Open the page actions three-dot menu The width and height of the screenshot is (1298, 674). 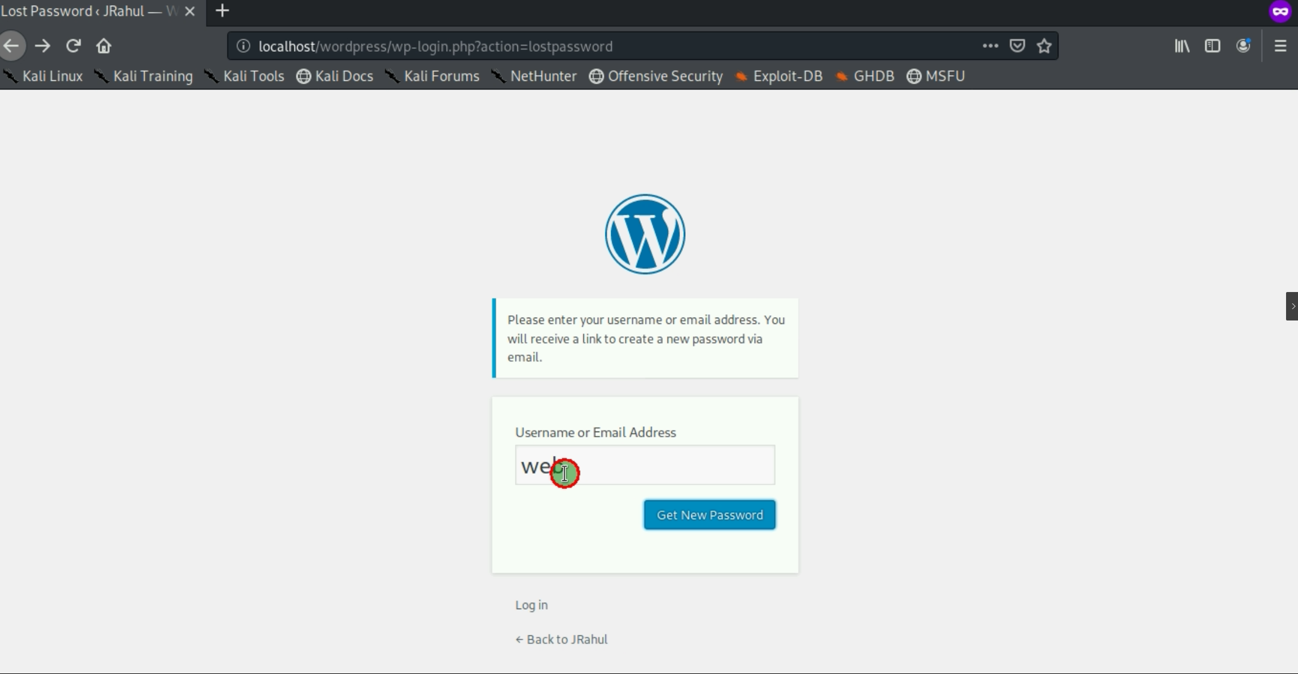990,46
